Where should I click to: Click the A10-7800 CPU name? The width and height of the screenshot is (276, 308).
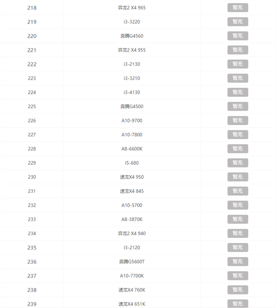coord(132,134)
